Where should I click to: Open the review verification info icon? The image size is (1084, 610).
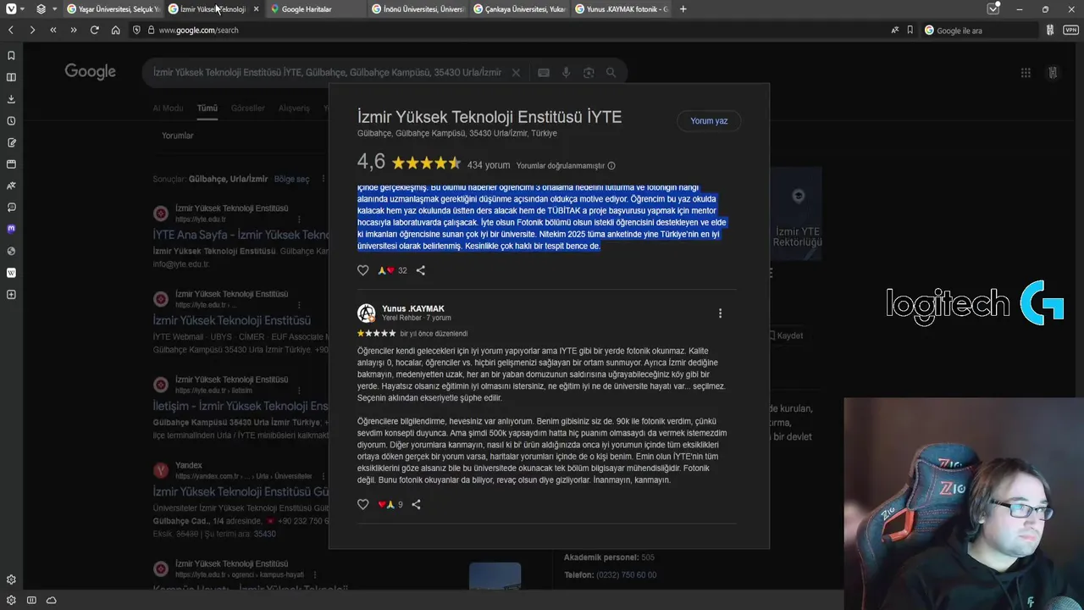tap(611, 166)
